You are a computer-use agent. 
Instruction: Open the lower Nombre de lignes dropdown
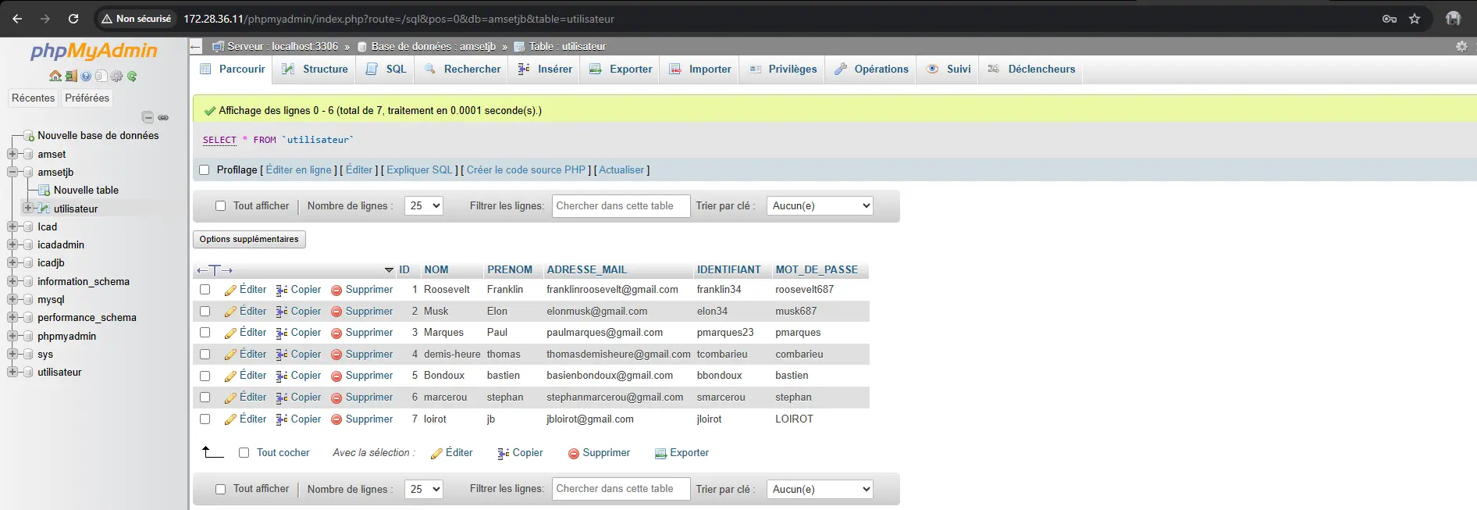click(424, 490)
